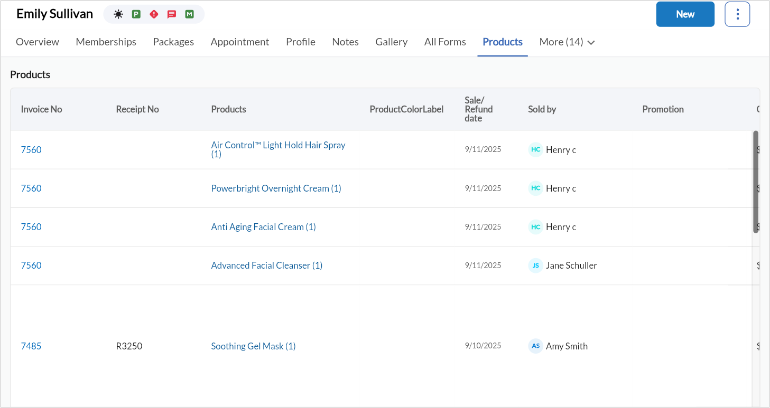Click Henry c in the Air Control row
The height and width of the screenshot is (408, 770).
pyautogui.click(x=561, y=149)
